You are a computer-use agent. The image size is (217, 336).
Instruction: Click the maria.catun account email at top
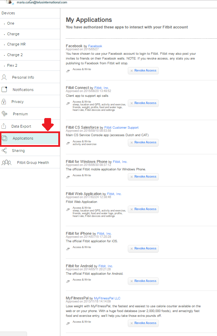[42, 2]
